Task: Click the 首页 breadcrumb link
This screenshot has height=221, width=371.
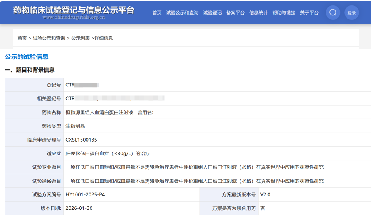Action: [x=22, y=38]
